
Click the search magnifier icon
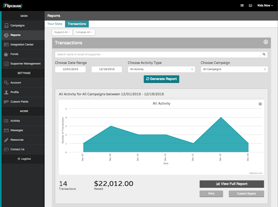[x=264, y=55]
